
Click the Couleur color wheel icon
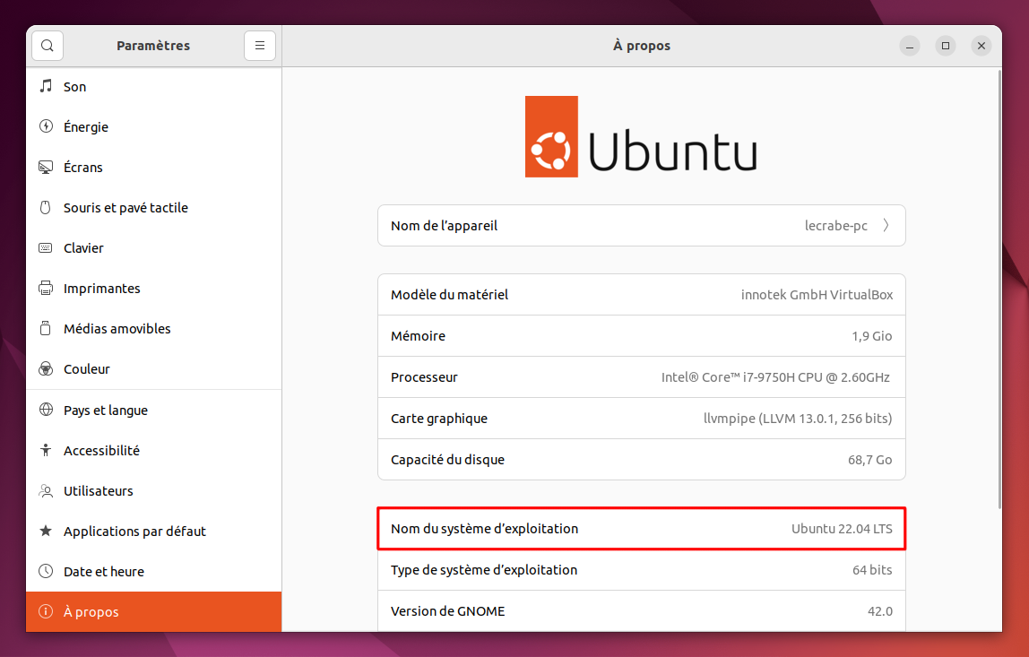[x=46, y=369]
